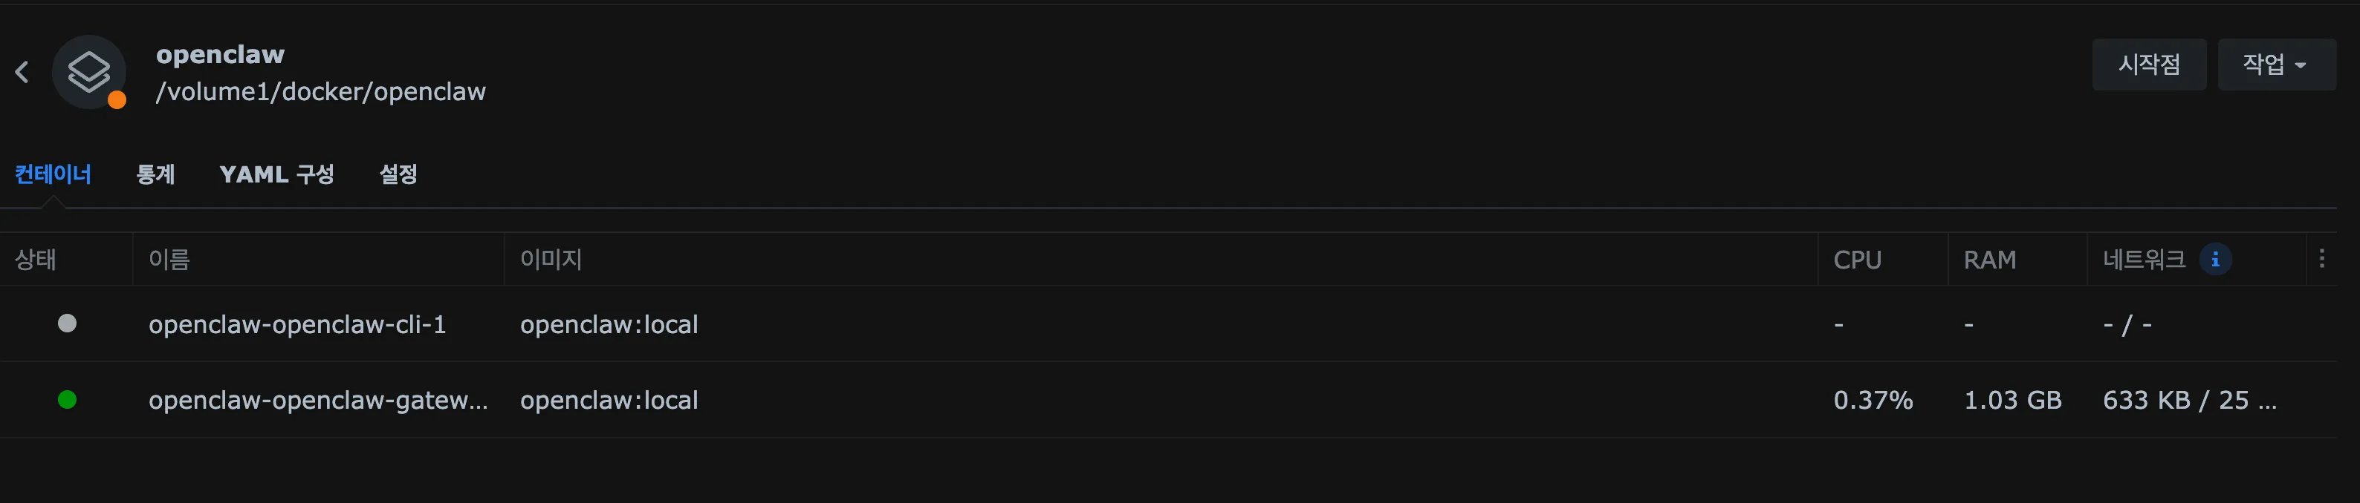Open the column options three-dot menu
Screen dimensions: 2360x503
tap(2321, 259)
